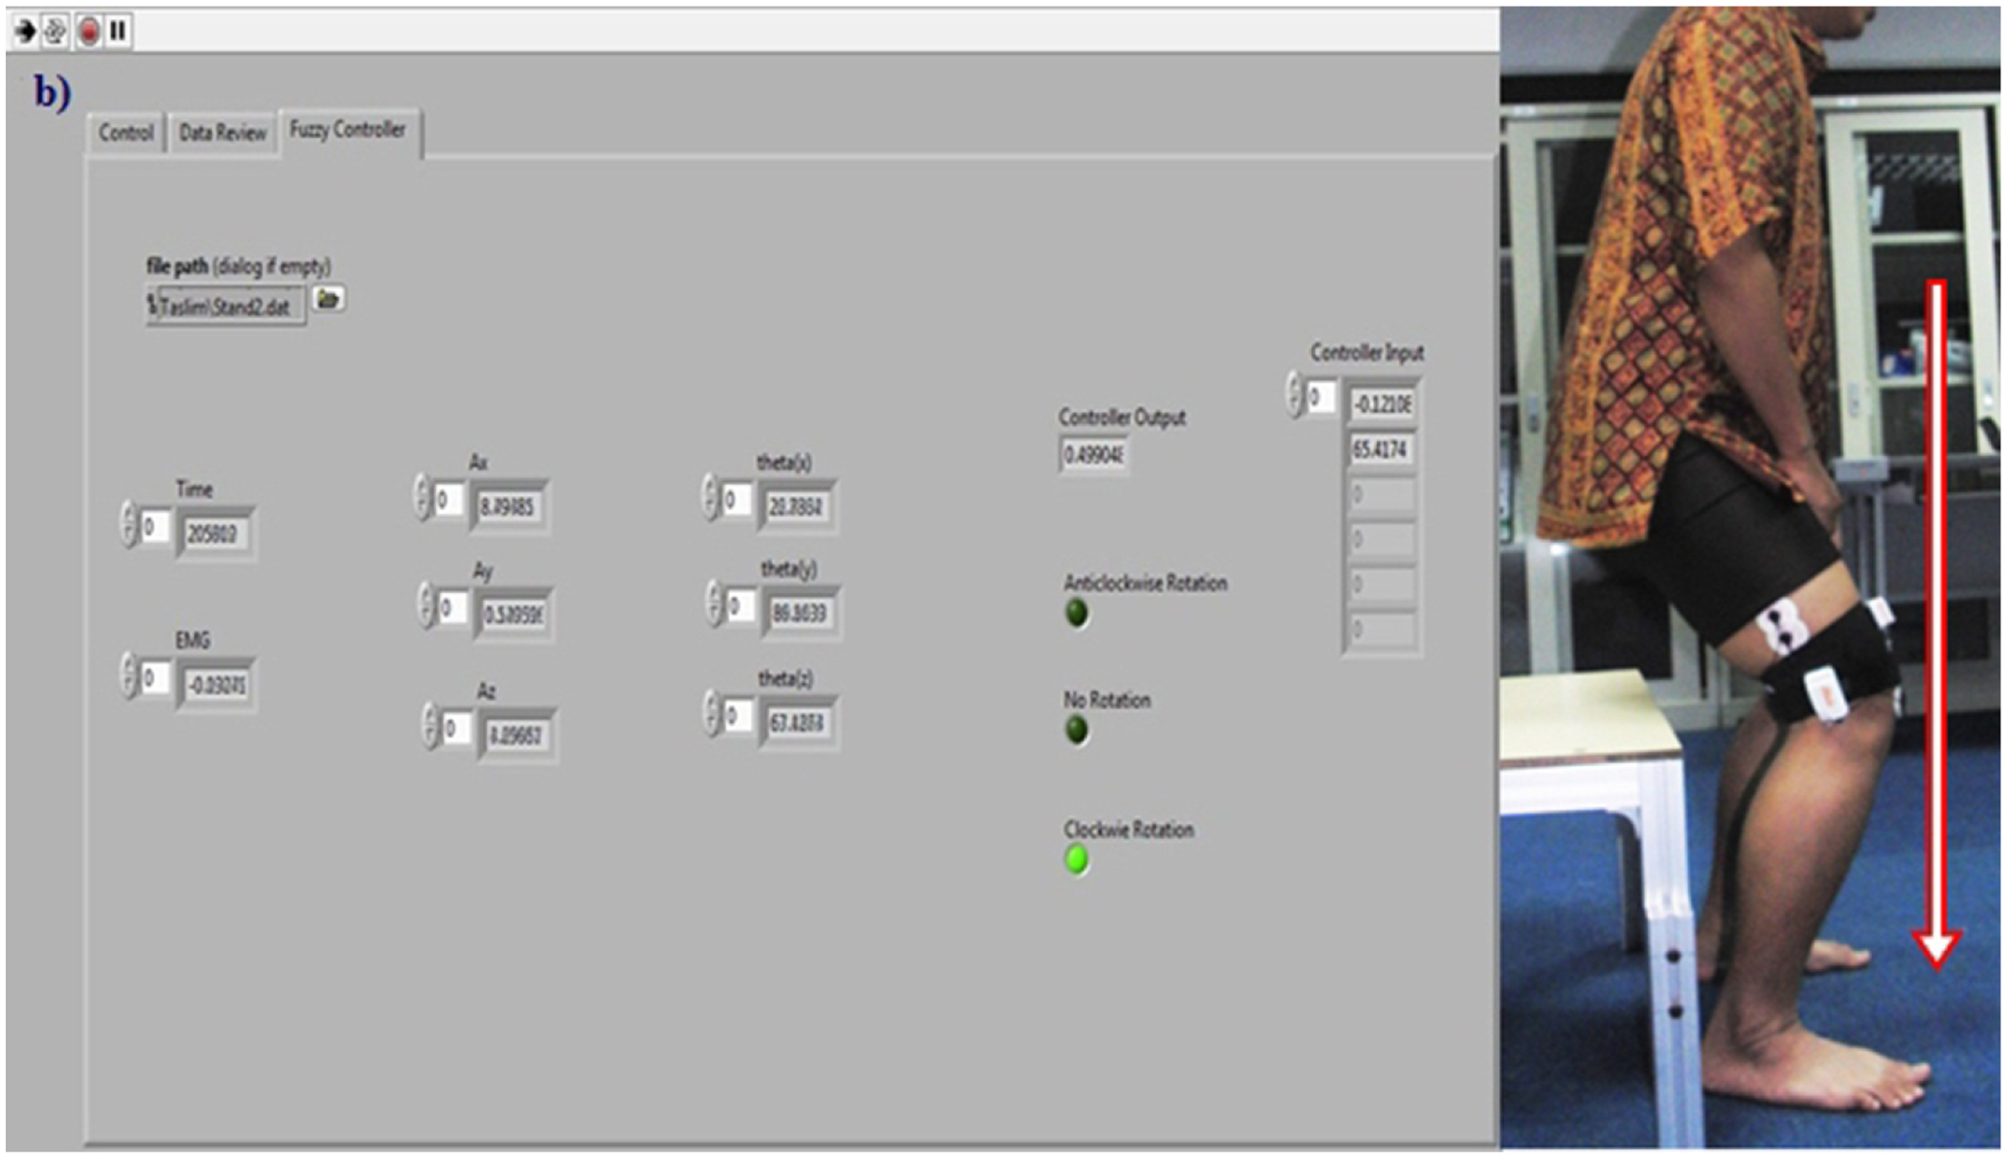Select the Fuzzy Controller tab

347,130
